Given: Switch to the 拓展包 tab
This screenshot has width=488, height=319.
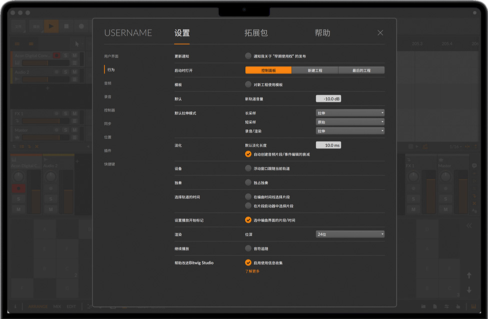Looking at the screenshot, I should 256,33.
